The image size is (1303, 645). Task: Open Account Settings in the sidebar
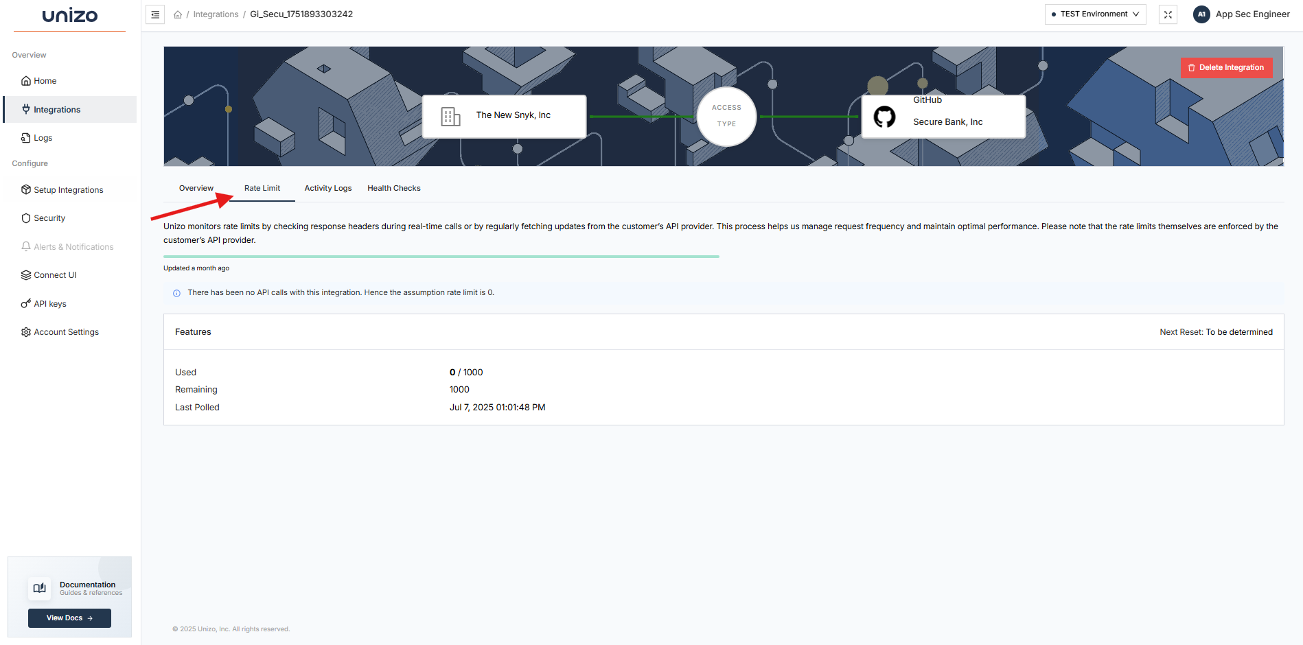(x=66, y=331)
